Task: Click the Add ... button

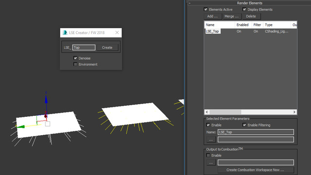Action: (212, 16)
